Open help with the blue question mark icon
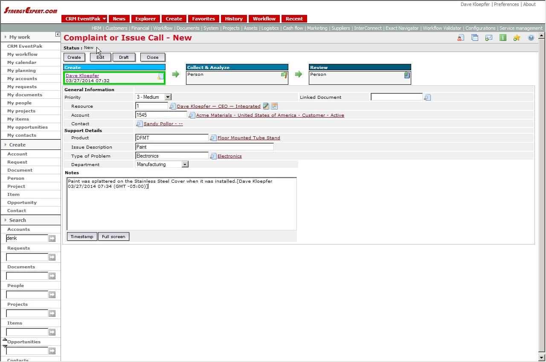 [x=531, y=38]
